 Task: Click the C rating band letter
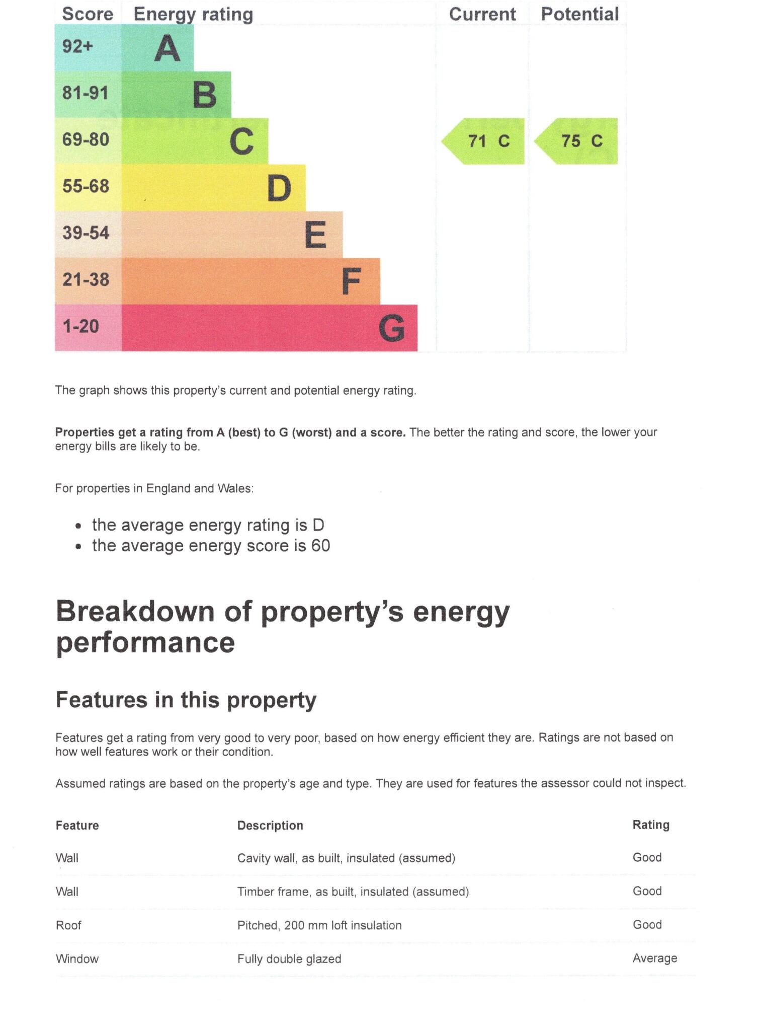pos(242,141)
